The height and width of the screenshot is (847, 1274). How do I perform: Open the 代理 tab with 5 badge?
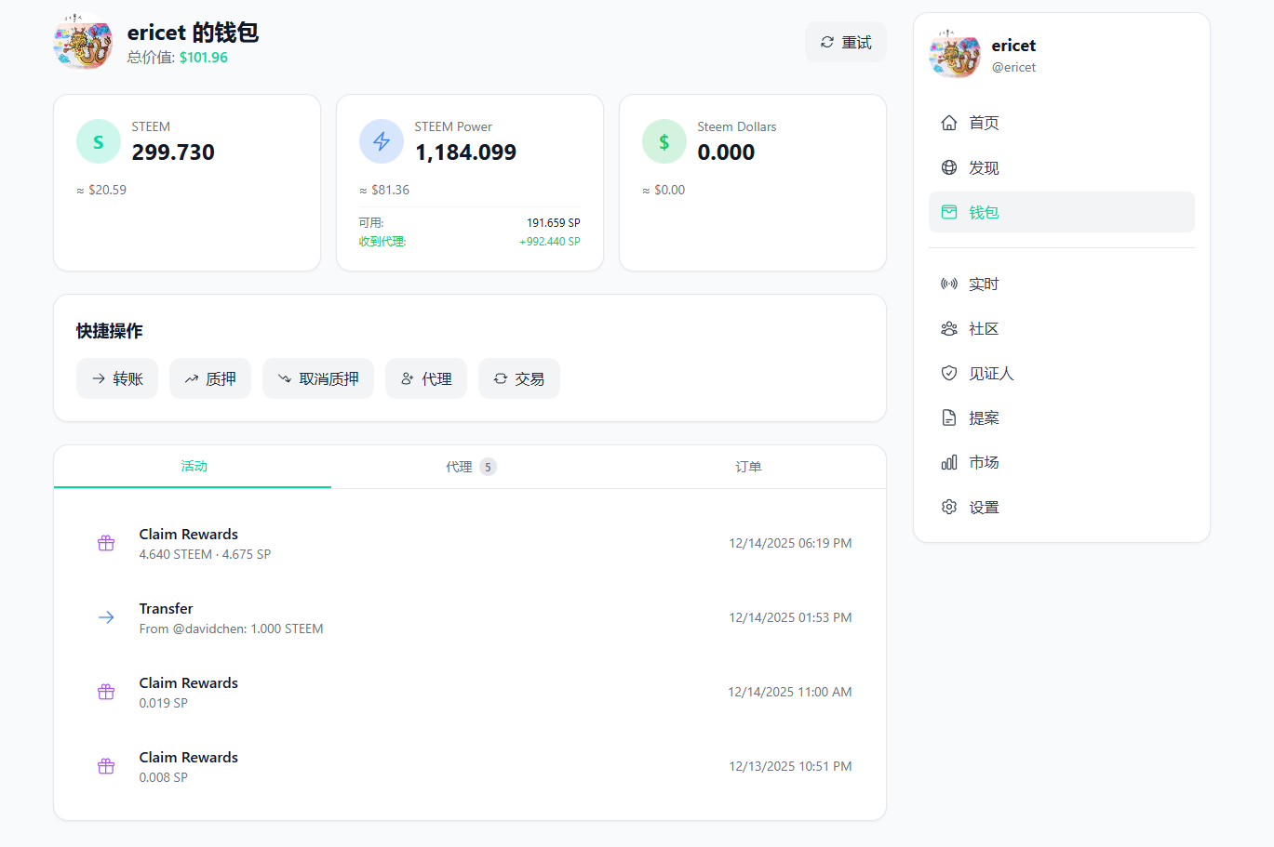[470, 467]
